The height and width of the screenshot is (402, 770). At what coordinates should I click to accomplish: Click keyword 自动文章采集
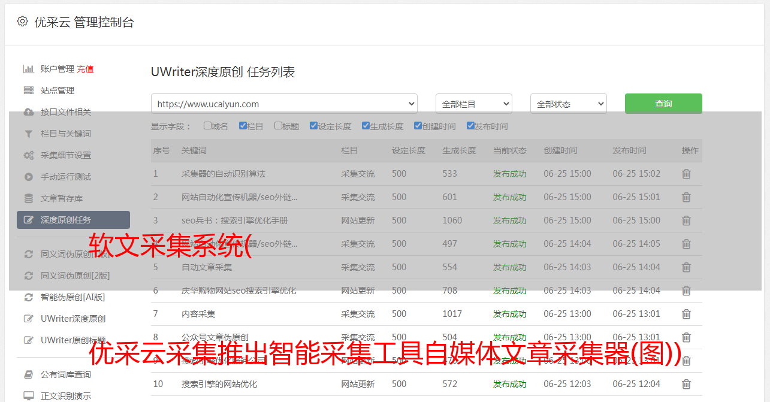207,267
